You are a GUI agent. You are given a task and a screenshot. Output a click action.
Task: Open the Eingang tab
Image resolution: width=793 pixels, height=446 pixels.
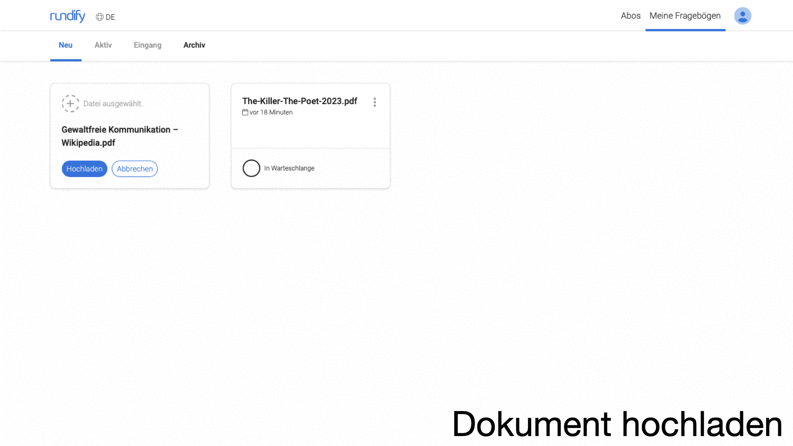tap(147, 45)
